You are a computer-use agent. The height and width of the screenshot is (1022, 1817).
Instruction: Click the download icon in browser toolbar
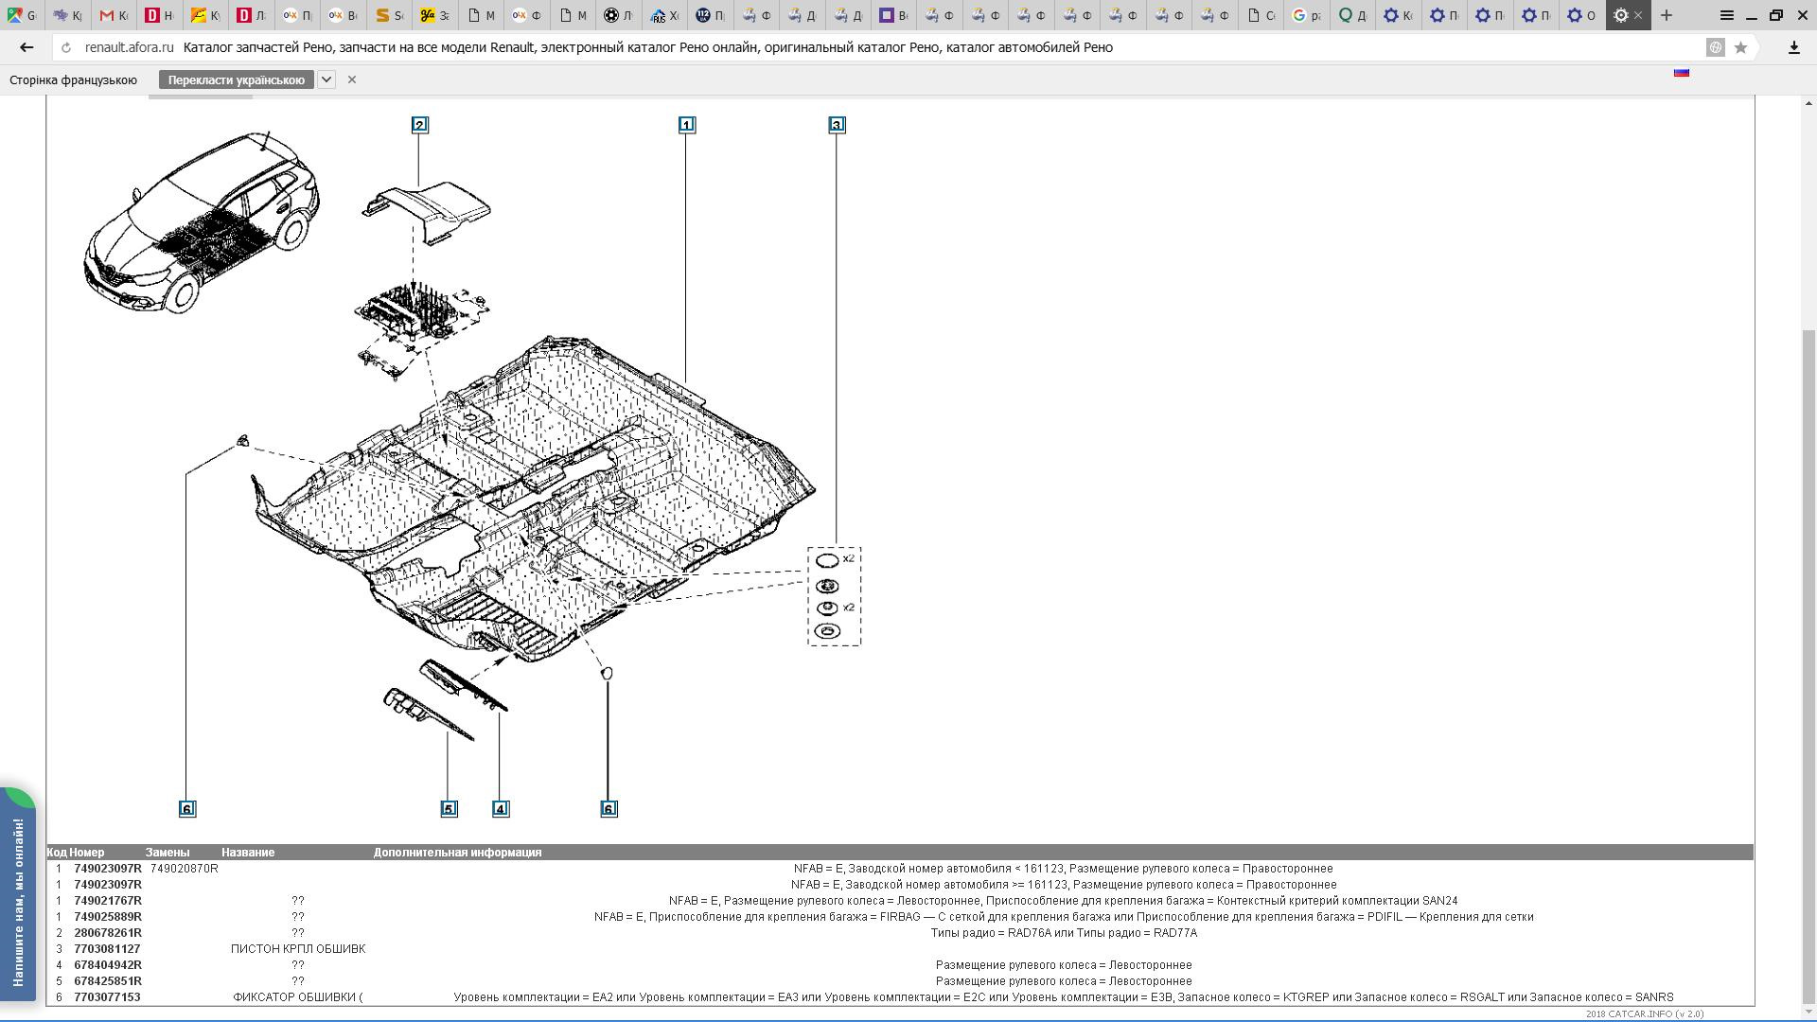point(1794,47)
